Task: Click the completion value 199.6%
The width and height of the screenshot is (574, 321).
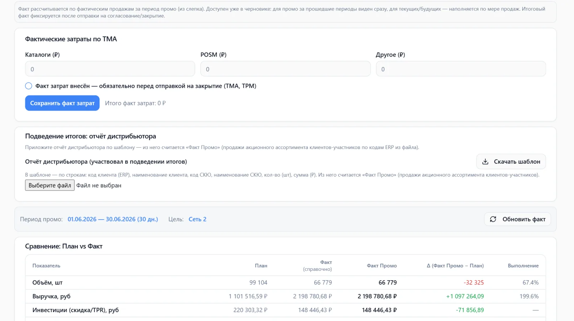Action: tap(529, 296)
